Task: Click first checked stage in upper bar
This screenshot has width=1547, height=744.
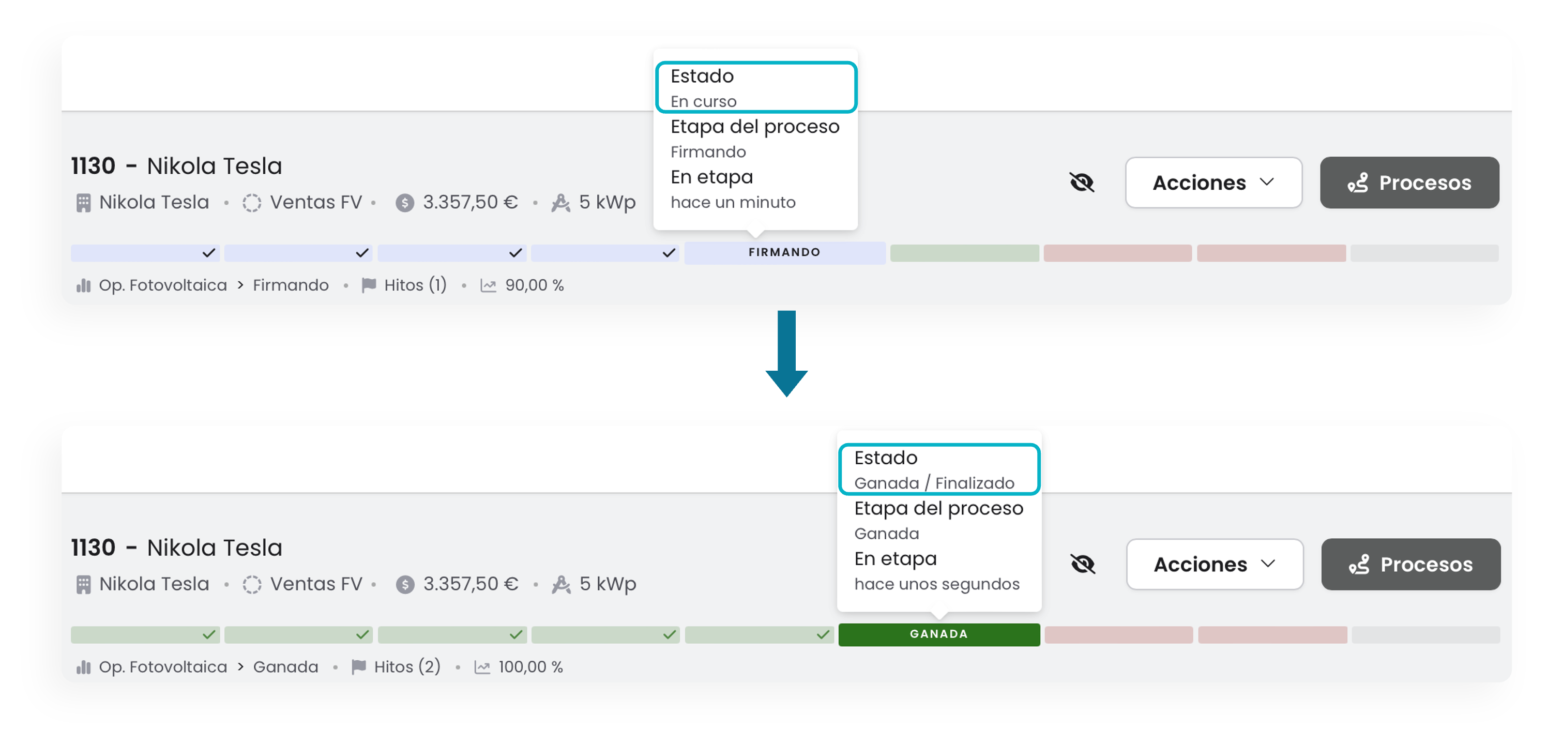Action: coord(145,253)
